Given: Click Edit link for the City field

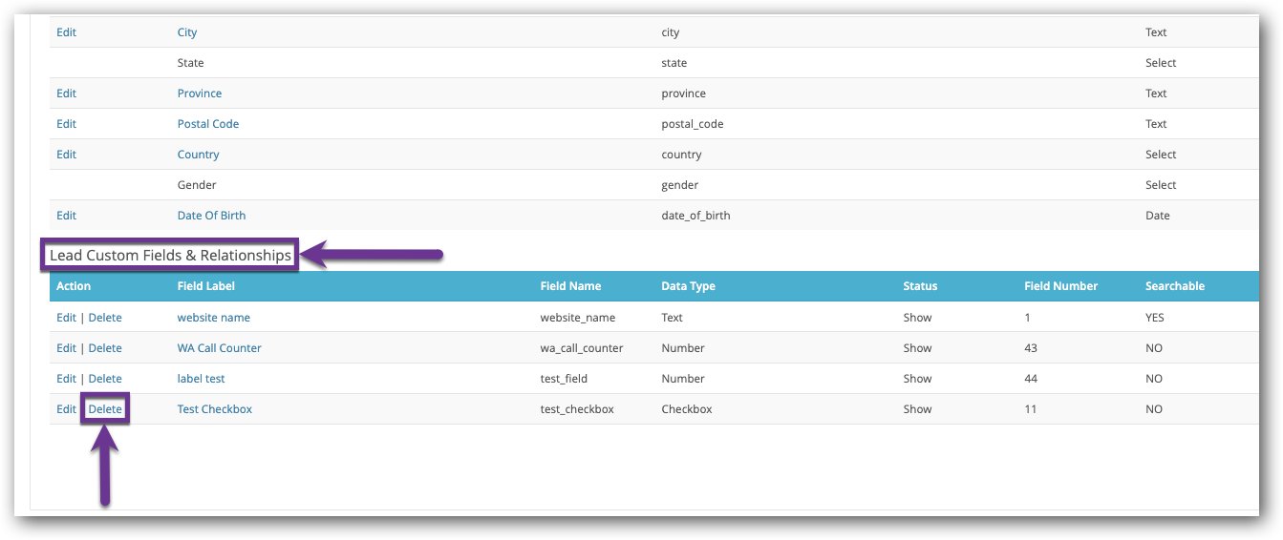Looking at the screenshot, I should click(66, 32).
